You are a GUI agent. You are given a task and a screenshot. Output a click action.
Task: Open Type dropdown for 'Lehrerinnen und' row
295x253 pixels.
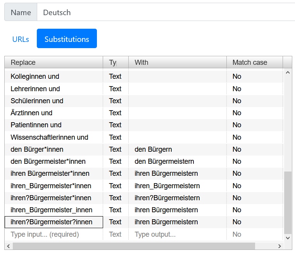tap(115, 89)
